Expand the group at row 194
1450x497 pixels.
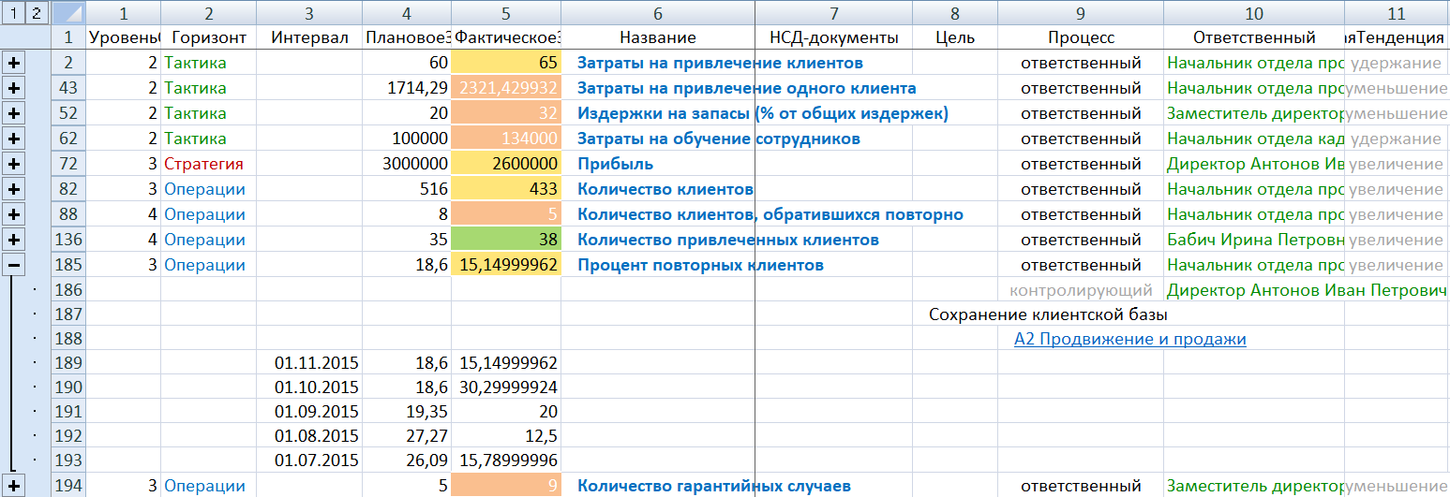[13, 486]
